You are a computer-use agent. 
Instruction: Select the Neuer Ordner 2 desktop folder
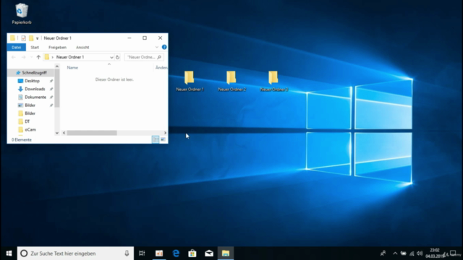tap(231, 81)
